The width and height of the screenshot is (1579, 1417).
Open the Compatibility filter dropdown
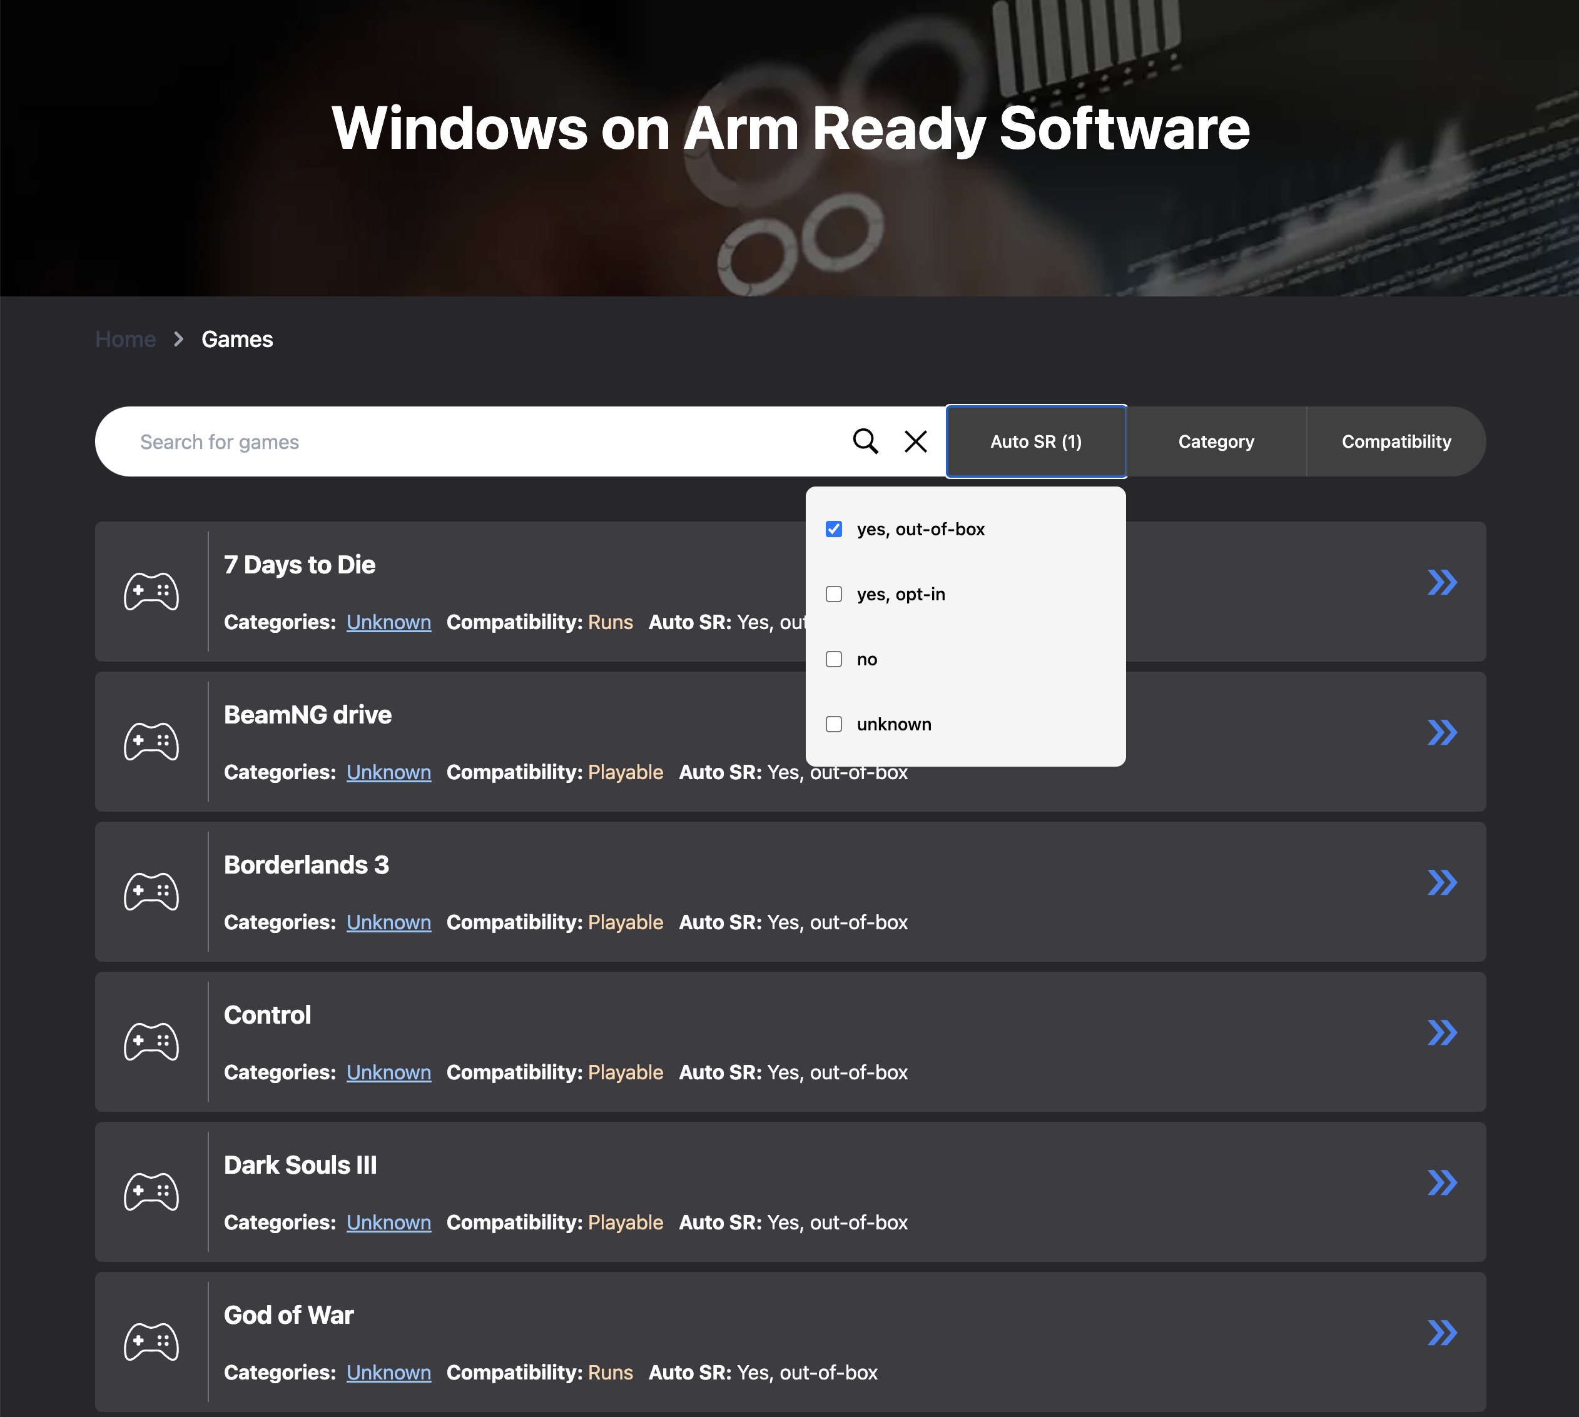1396,441
